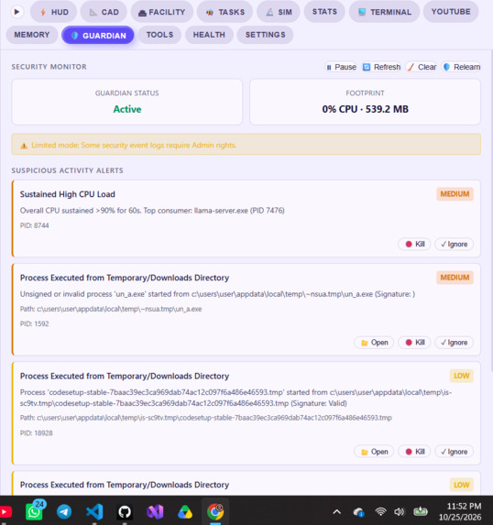493x525 pixels.
Task: Click the play arrow button beside HUD
Action: pyautogui.click(x=16, y=12)
